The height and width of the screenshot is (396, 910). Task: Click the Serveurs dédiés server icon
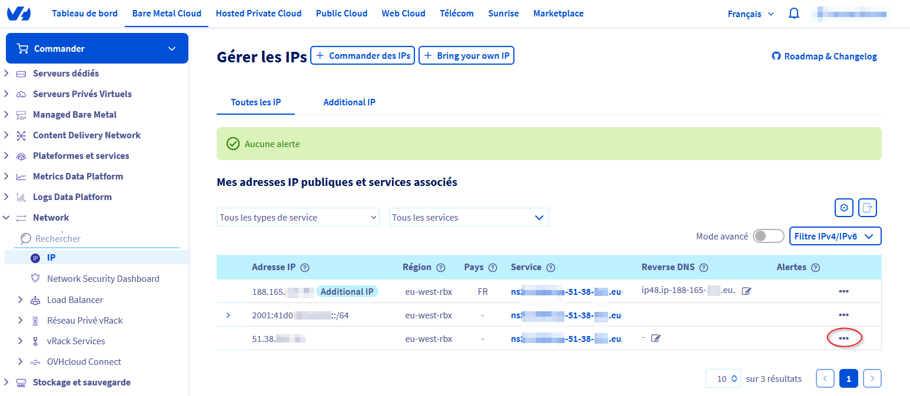[21, 74]
